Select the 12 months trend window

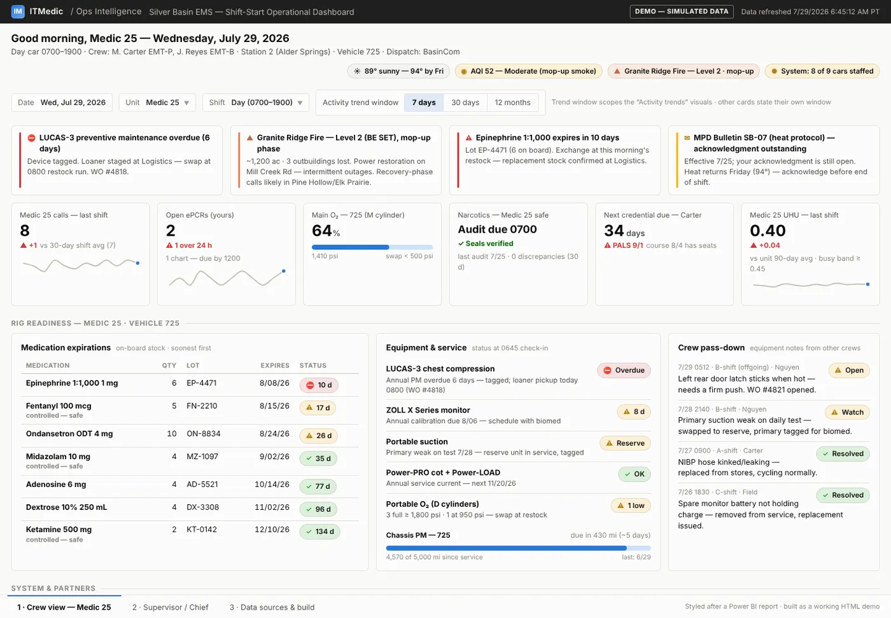[x=512, y=102]
